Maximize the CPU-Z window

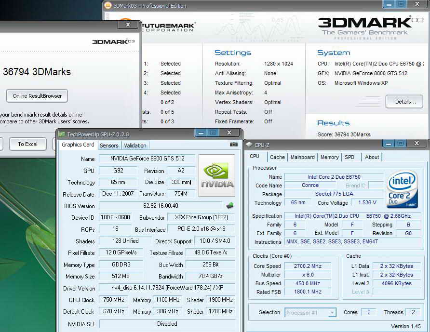point(400,144)
